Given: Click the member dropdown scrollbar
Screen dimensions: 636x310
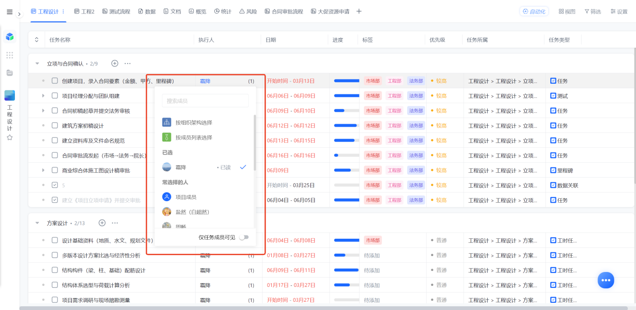Looking at the screenshot, I should (x=254, y=142).
